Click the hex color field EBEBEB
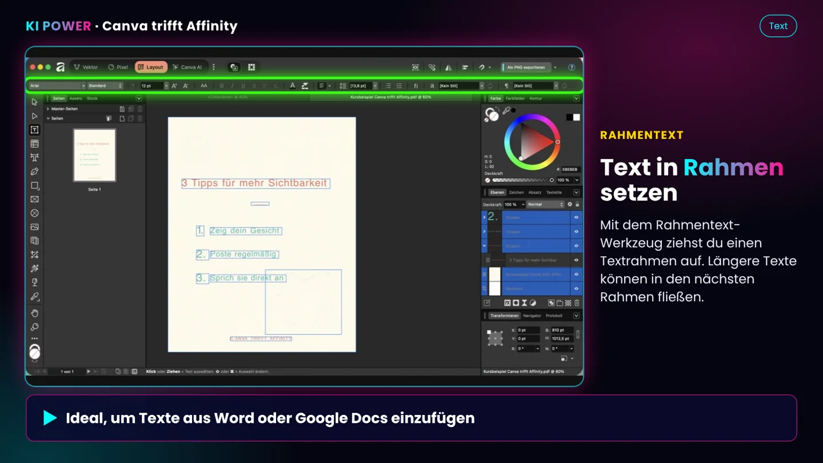The height and width of the screenshot is (463, 823). 570,170
